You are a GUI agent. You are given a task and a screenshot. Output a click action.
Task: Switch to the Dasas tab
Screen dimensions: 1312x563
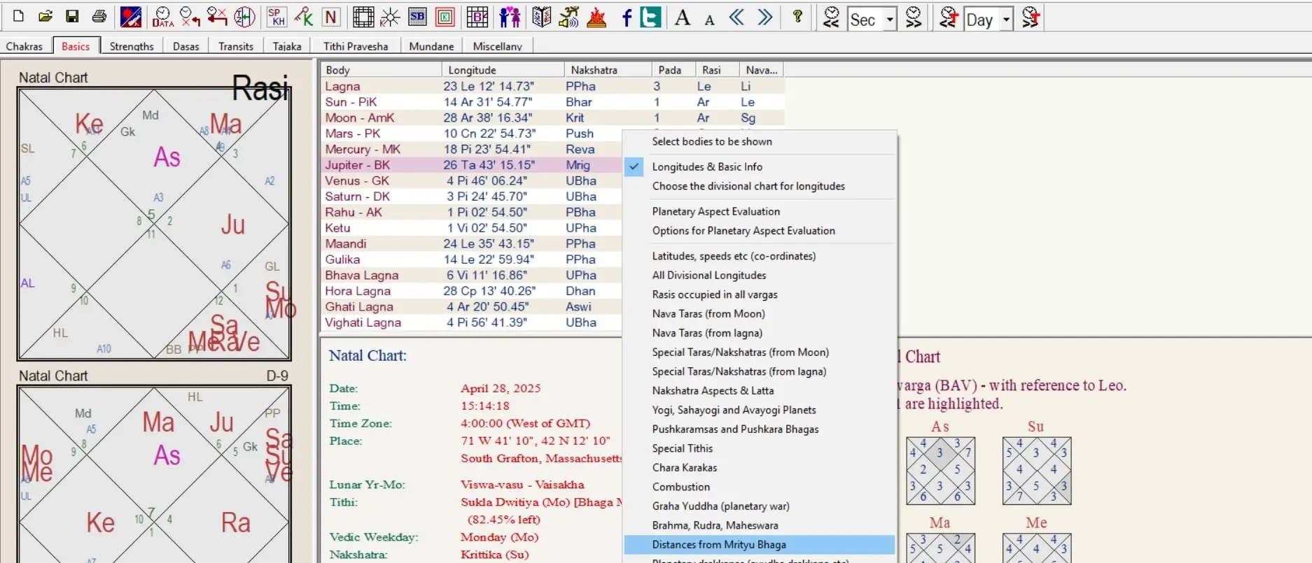coord(186,46)
